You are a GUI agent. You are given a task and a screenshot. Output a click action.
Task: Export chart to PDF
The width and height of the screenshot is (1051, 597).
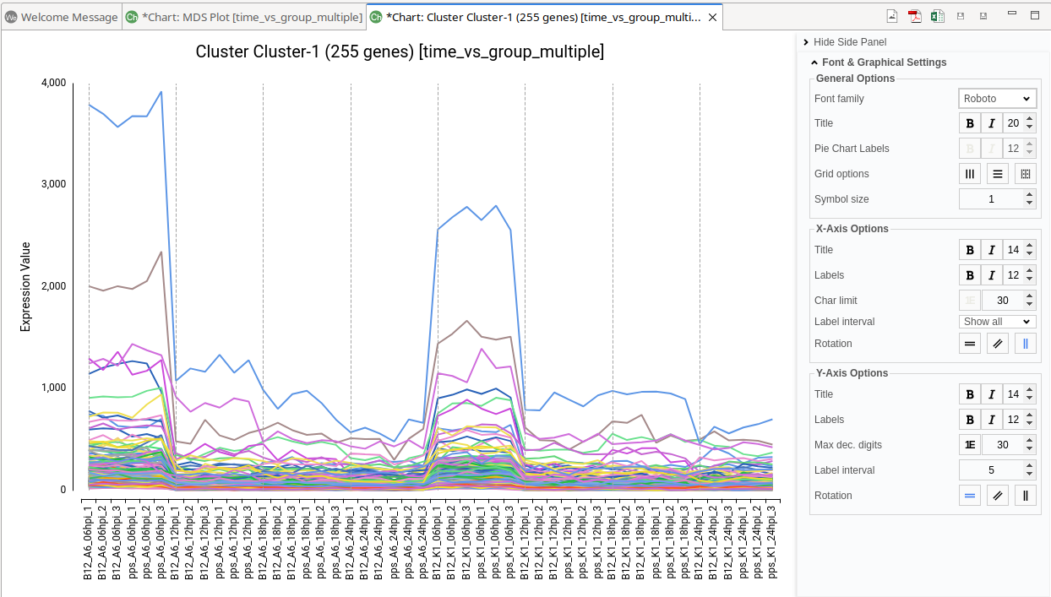[915, 16]
